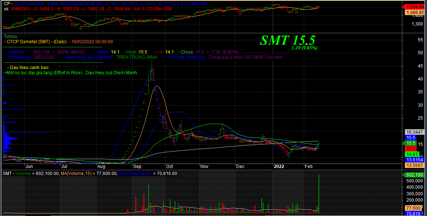The height and width of the screenshot is (216, 427).
Task: Select the blue 13.6154 price axis tag
Action: point(415,160)
